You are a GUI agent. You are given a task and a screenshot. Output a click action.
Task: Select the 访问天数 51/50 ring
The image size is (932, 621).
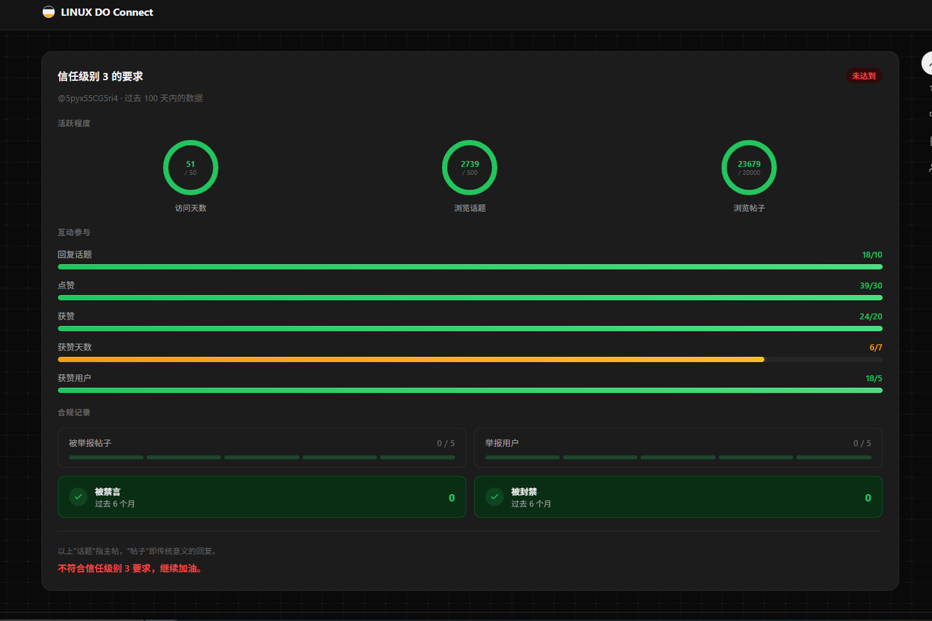point(191,168)
